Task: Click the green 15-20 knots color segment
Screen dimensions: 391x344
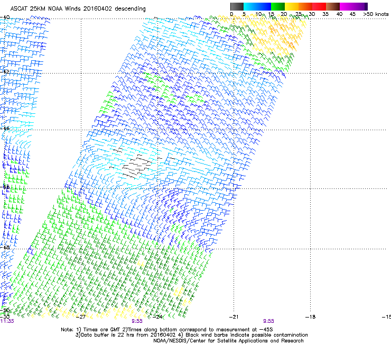Action: pyautogui.click(x=278, y=6)
